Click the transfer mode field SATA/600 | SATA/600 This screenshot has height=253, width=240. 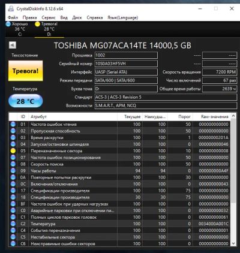point(126,80)
